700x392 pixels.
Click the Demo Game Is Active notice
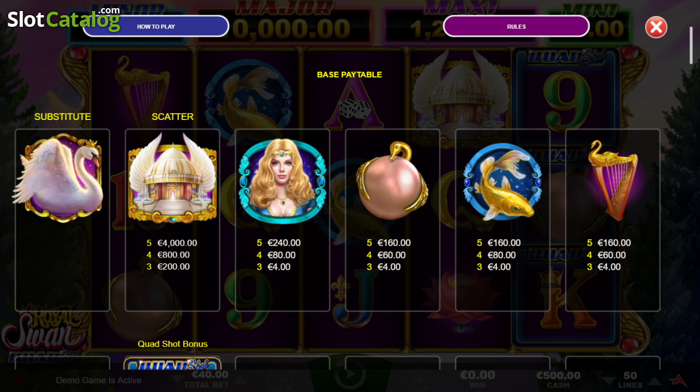[99, 380]
